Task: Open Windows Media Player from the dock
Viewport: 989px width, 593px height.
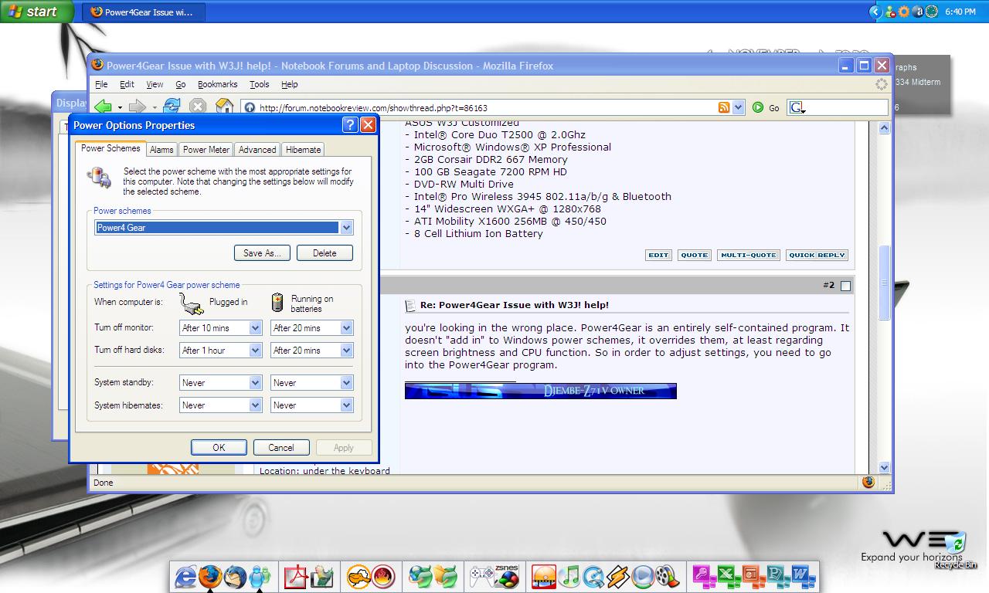Action: [642, 576]
